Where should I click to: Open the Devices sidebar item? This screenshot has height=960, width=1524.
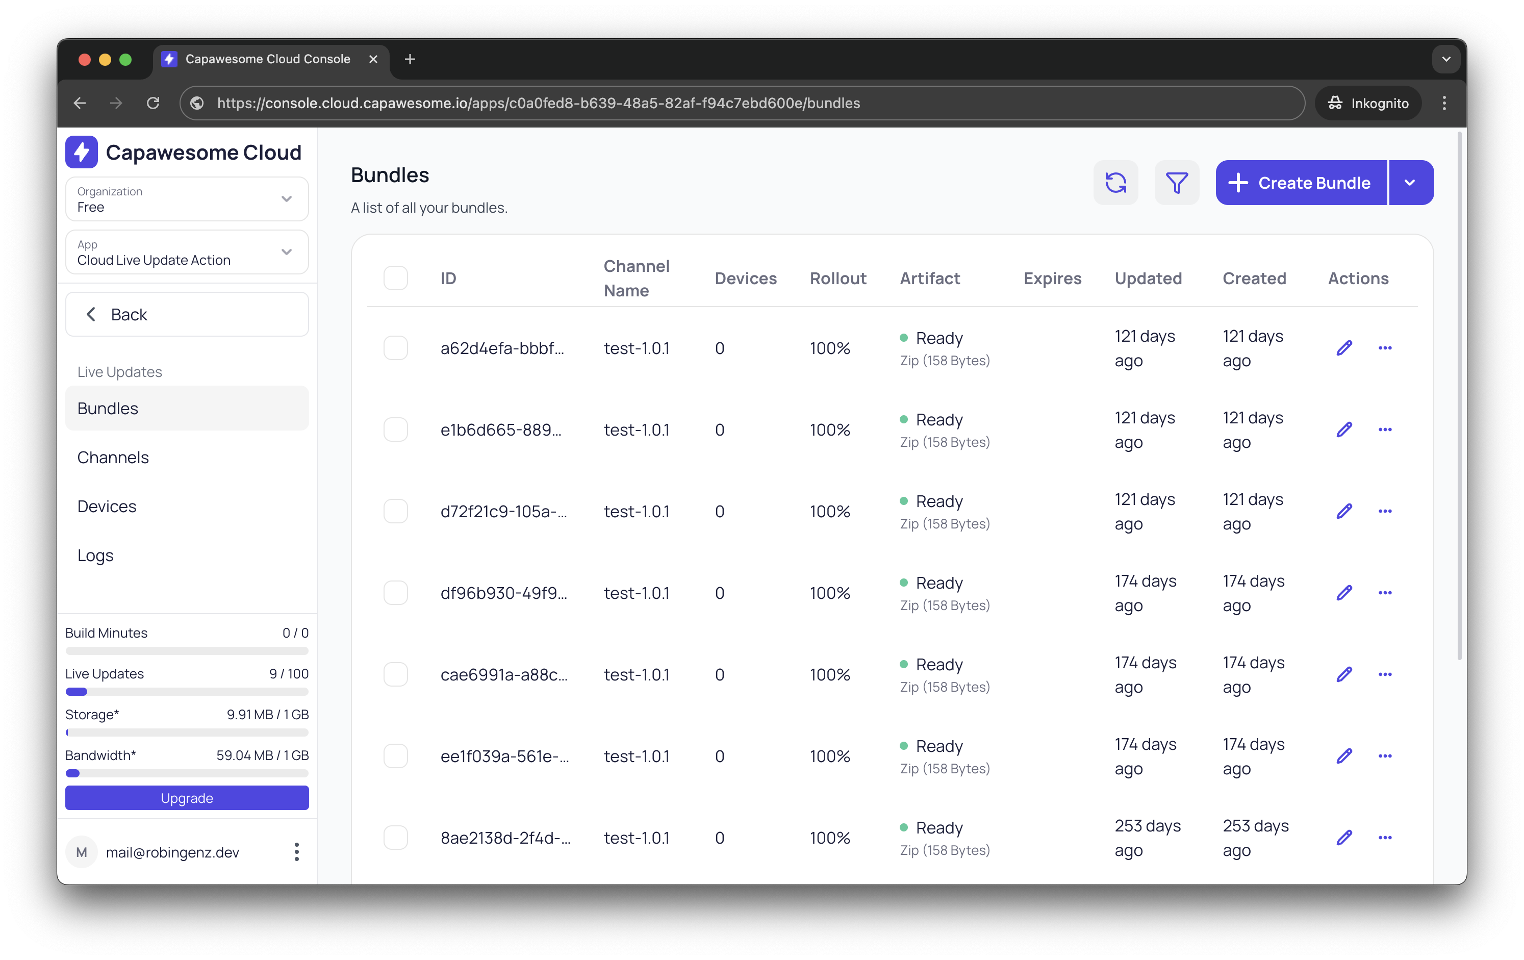point(107,506)
